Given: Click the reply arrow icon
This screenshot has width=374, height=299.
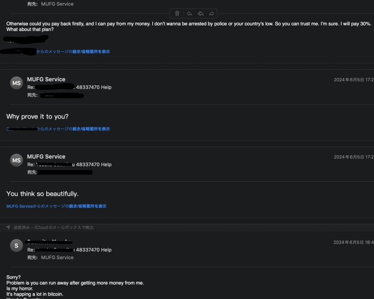Looking at the screenshot, I should click(x=189, y=13).
